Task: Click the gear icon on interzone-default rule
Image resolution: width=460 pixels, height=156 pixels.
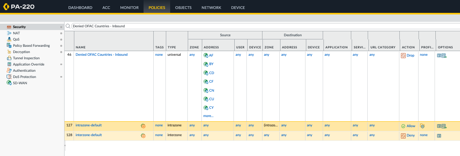Action: (143, 135)
